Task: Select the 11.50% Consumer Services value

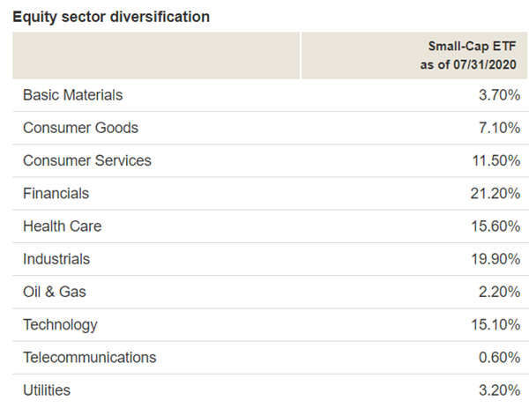Action: coord(493,160)
